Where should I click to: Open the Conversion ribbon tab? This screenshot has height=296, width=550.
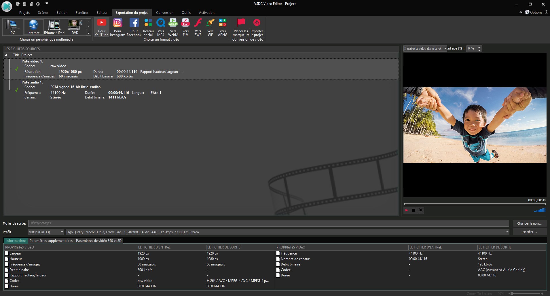(x=164, y=13)
